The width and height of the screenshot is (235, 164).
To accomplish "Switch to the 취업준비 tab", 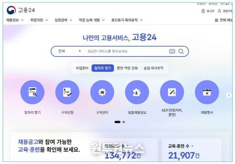I will [x=82, y=68].
